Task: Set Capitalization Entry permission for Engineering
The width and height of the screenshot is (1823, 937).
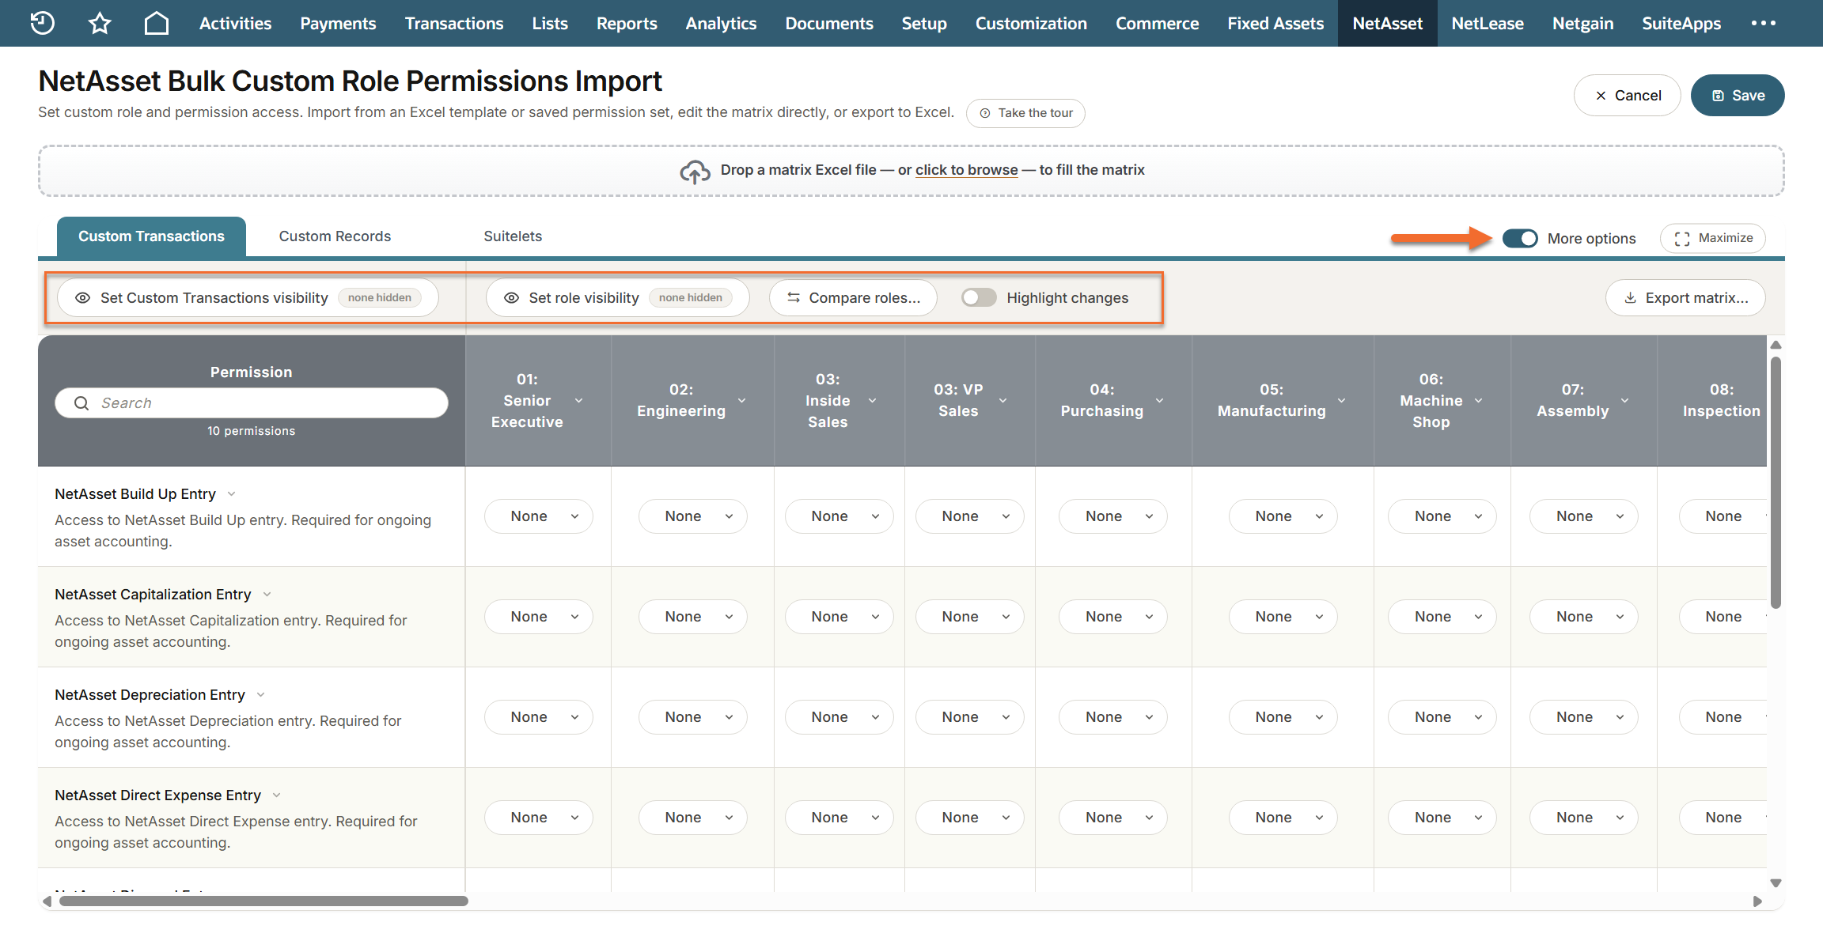Action: pyautogui.click(x=693, y=617)
